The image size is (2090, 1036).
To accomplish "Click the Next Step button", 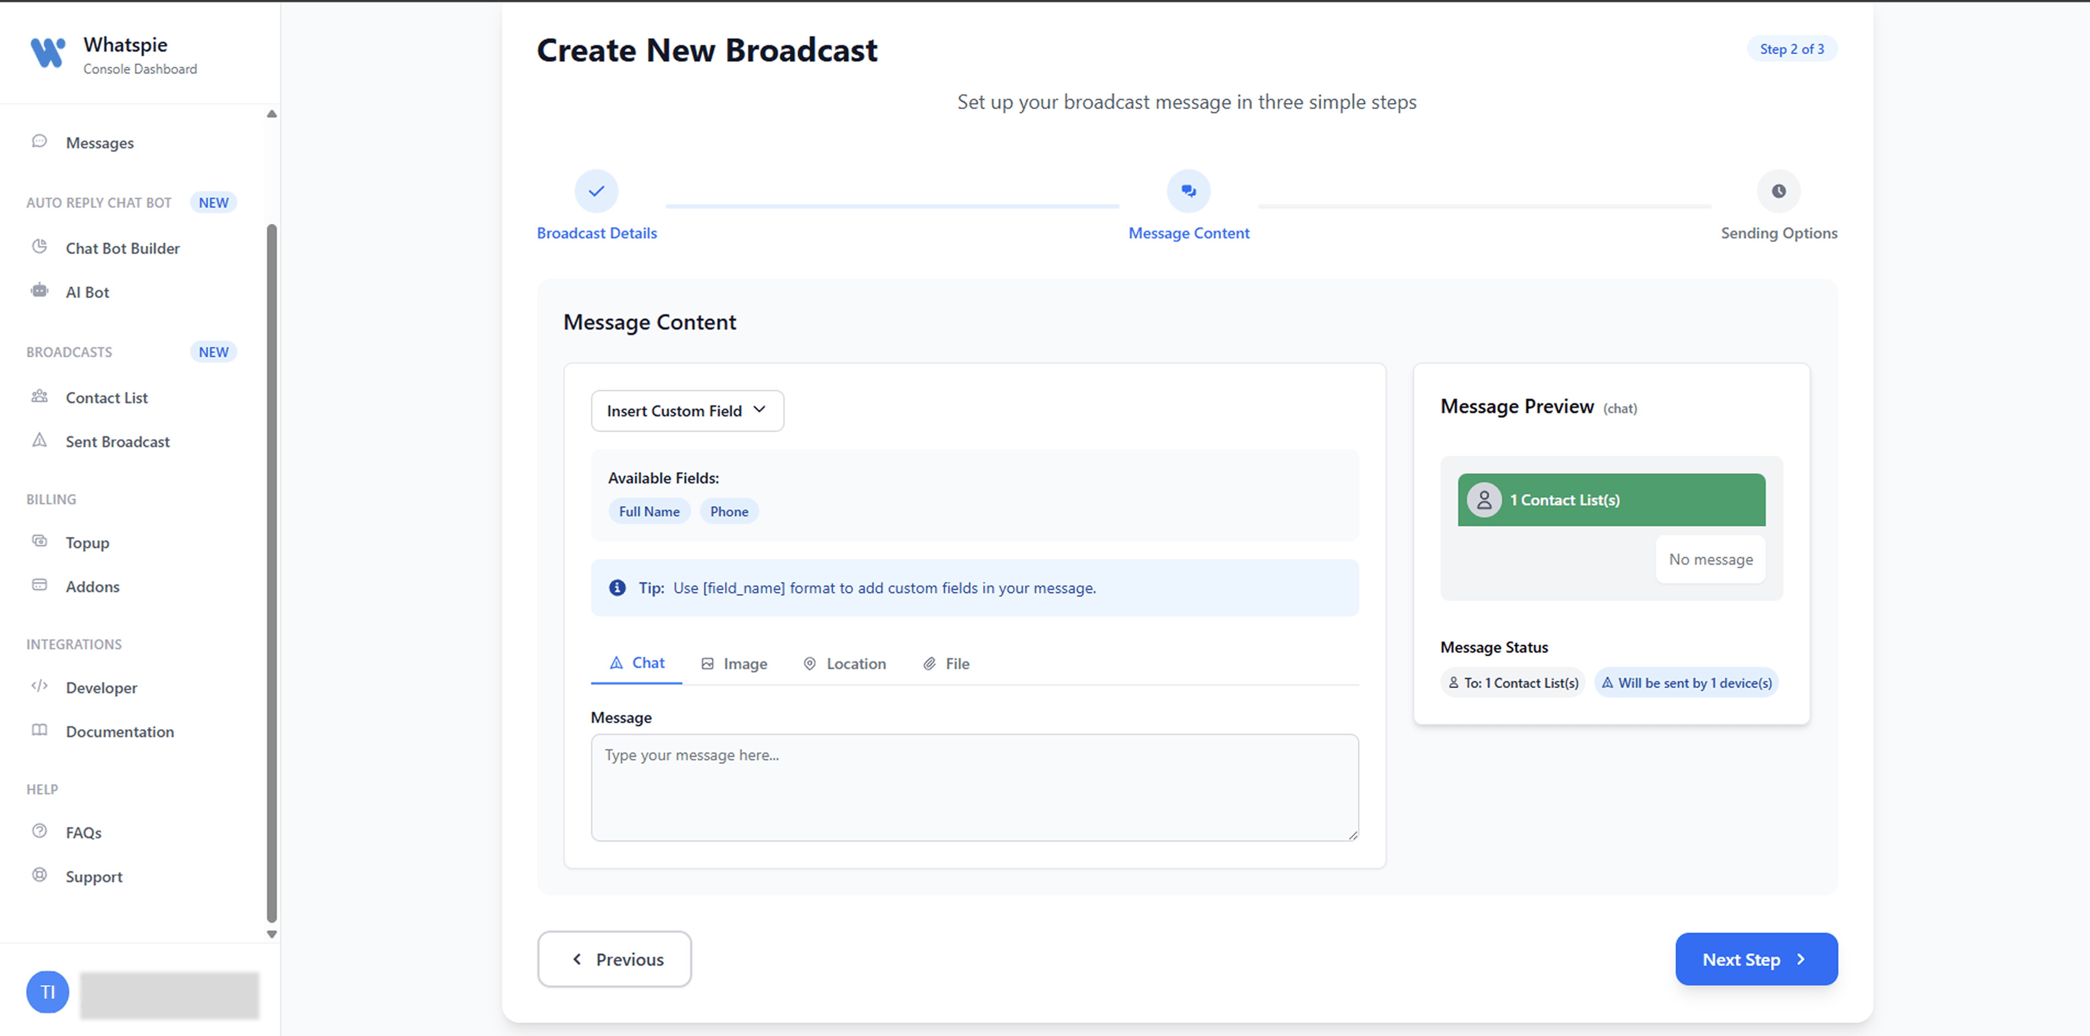I will point(1756,959).
